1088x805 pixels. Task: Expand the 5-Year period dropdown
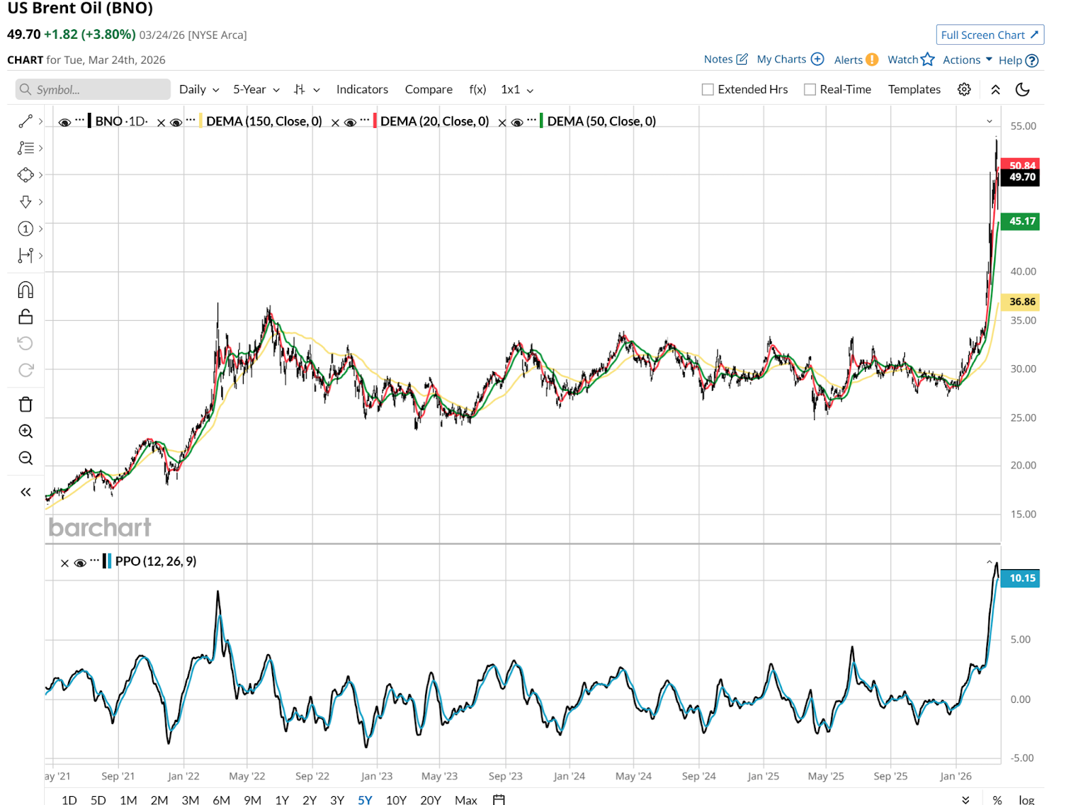pyautogui.click(x=256, y=89)
